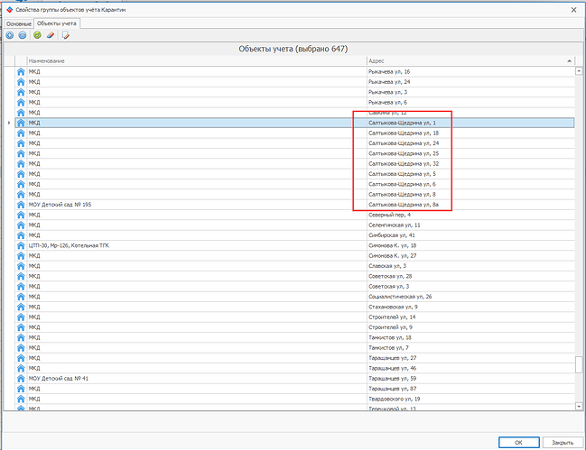Click the scrollbar down arrow
586x450 pixels.
click(579, 407)
